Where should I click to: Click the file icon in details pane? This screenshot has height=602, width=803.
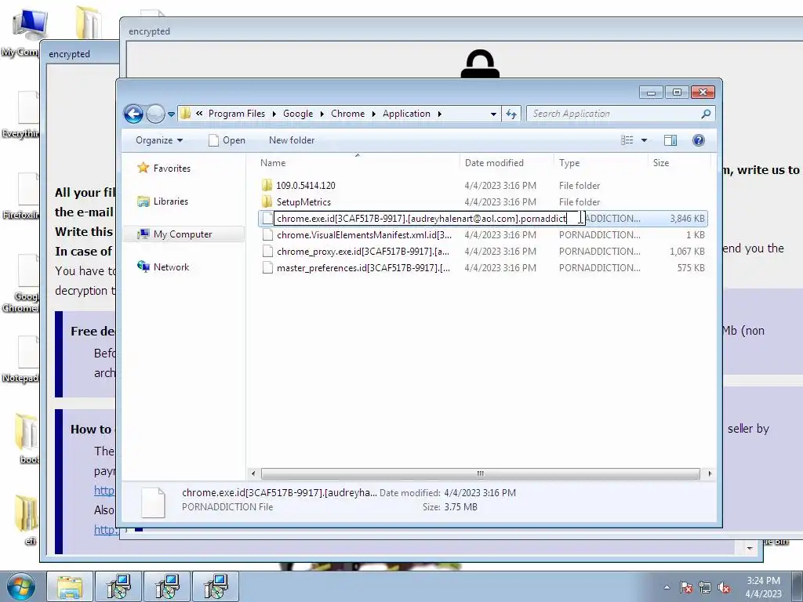pos(153,502)
